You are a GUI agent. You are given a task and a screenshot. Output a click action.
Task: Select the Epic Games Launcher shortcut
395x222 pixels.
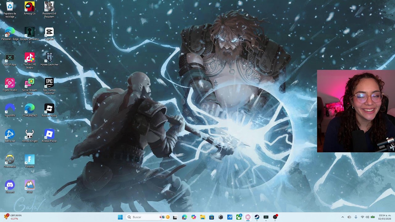tap(49, 86)
